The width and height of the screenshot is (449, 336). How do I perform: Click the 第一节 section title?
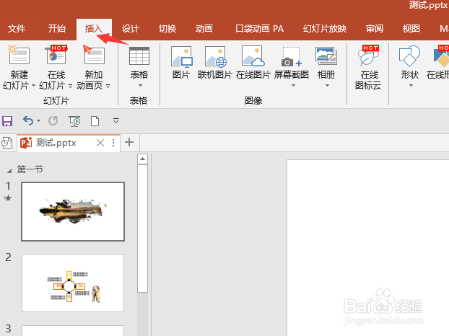tap(30, 169)
